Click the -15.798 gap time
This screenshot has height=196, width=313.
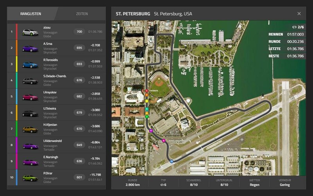click(x=95, y=175)
